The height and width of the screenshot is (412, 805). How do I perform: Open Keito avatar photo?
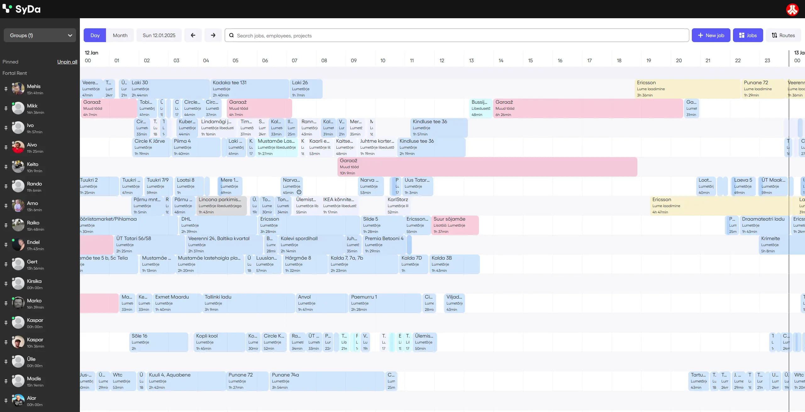[18, 167]
